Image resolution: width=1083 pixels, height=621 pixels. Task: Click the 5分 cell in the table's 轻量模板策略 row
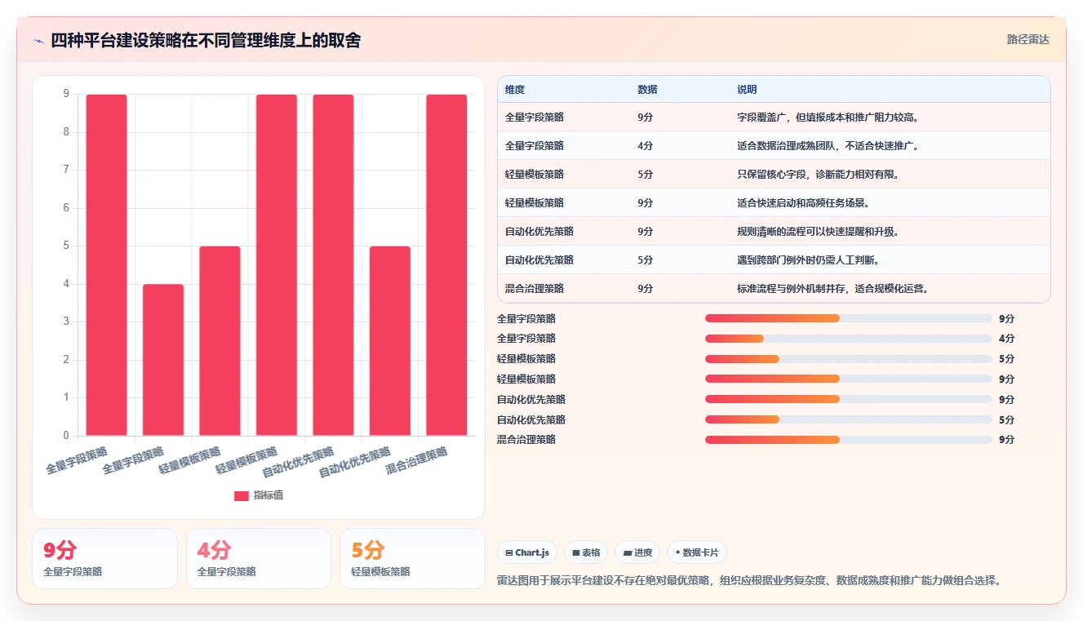645,175
